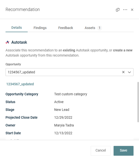The height and width of the screenshot is (158, 139).
Task: Click the Test custom category value
Action: (70, 94)
